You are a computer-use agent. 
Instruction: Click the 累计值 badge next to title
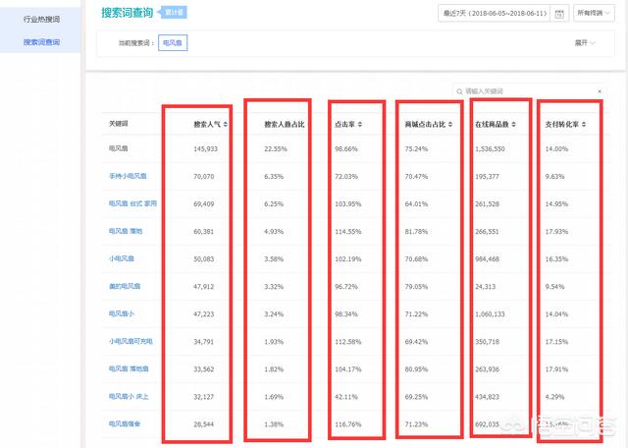(x=173, y=13)
